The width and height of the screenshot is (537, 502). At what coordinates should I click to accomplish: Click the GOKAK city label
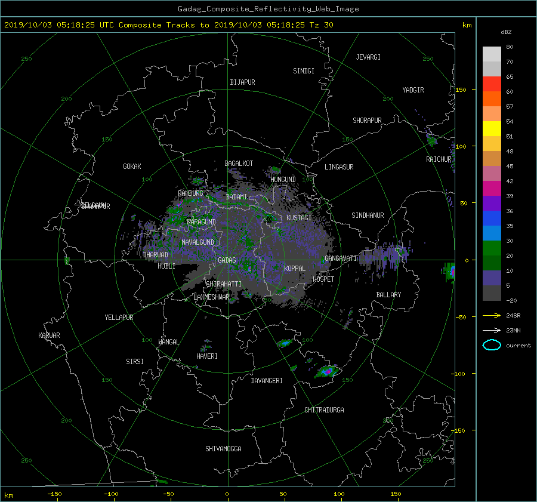(132, 167)
